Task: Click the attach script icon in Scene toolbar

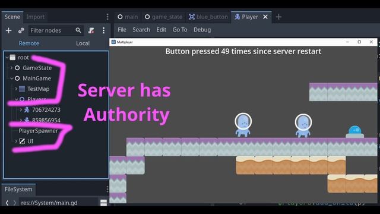Action: point(91,30)
